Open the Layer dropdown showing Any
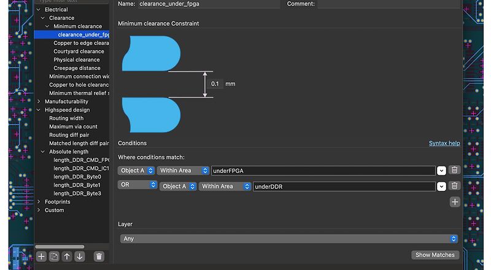The width and height of the screenshot is (491, 270). click(x=288, y=239)
